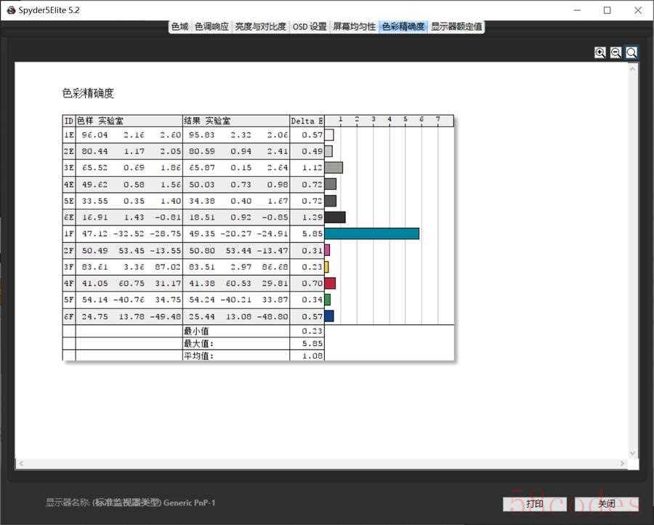Click the zoom out magnifier icon
Screen dimensions: 654x525
click(615, 52)
